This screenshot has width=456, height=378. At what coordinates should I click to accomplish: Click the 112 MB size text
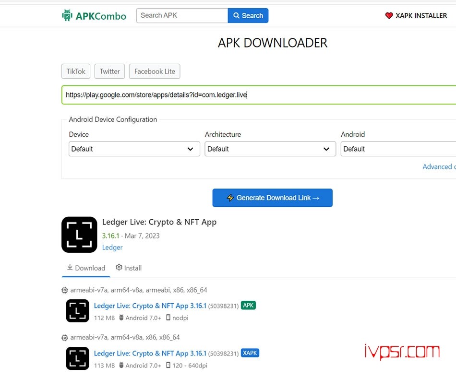pos(105,318)
